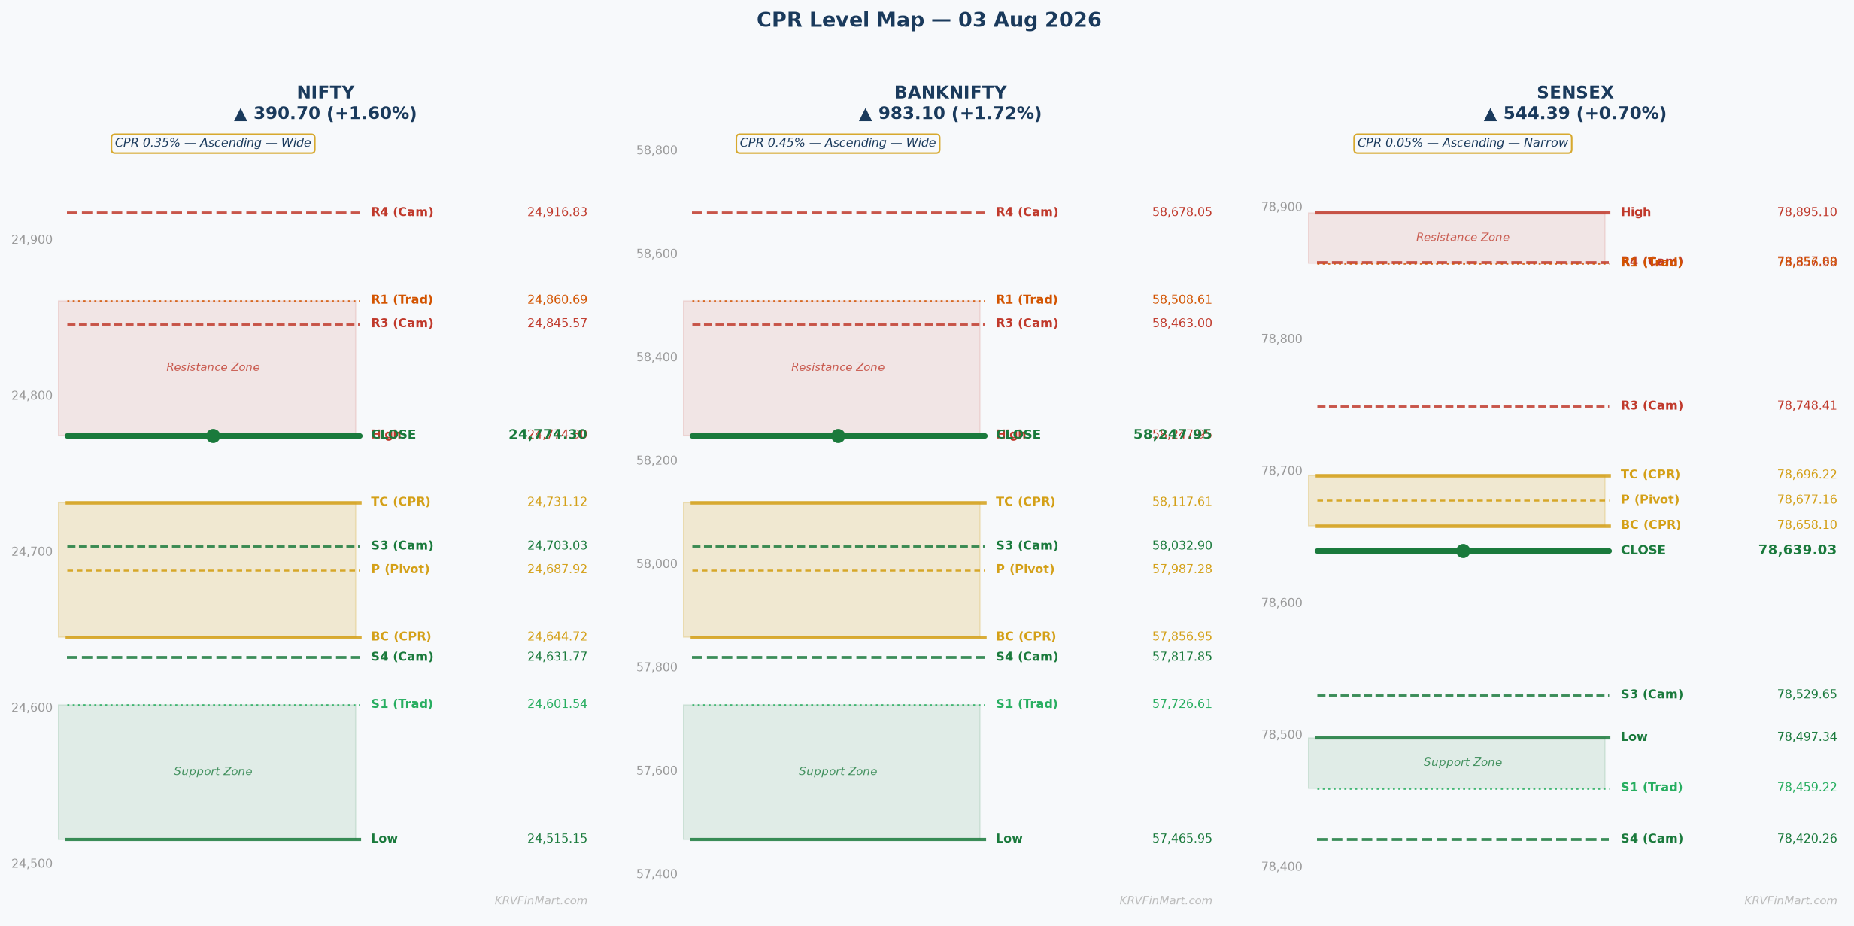Click BANKNIFTY change '983.10 (+1.72%)'

960,114
